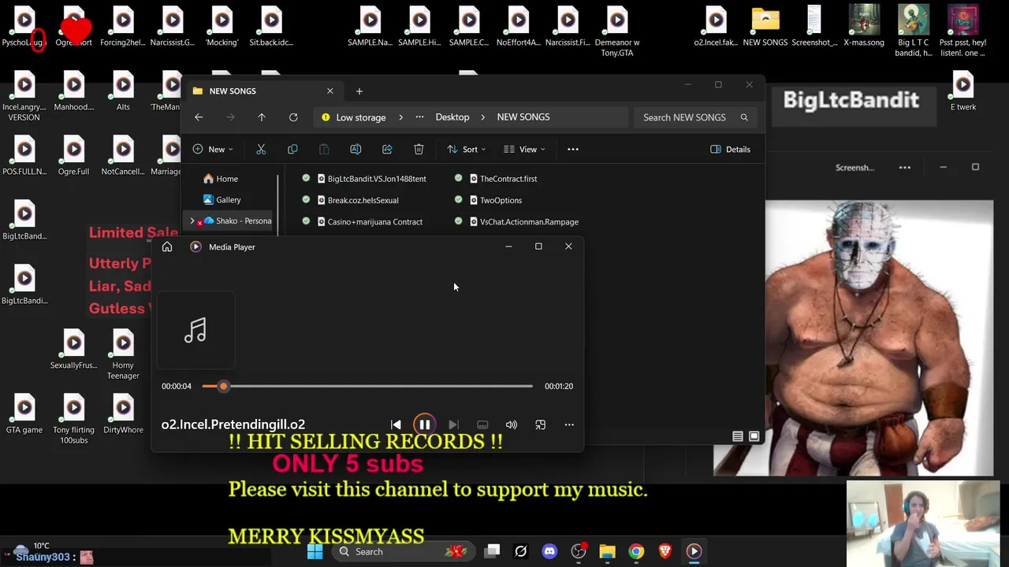Pause playback in Media Player

click(x=424, y=424)
